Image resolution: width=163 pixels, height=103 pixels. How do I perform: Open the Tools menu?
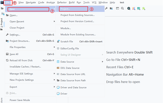tap(86, 2)
